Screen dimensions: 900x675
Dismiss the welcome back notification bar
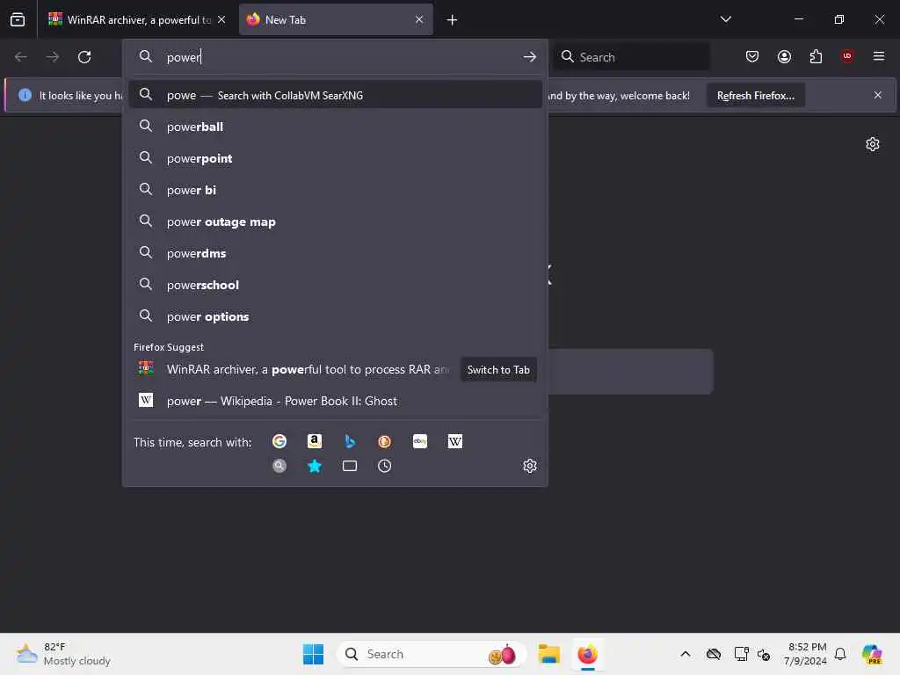point(878,95)
